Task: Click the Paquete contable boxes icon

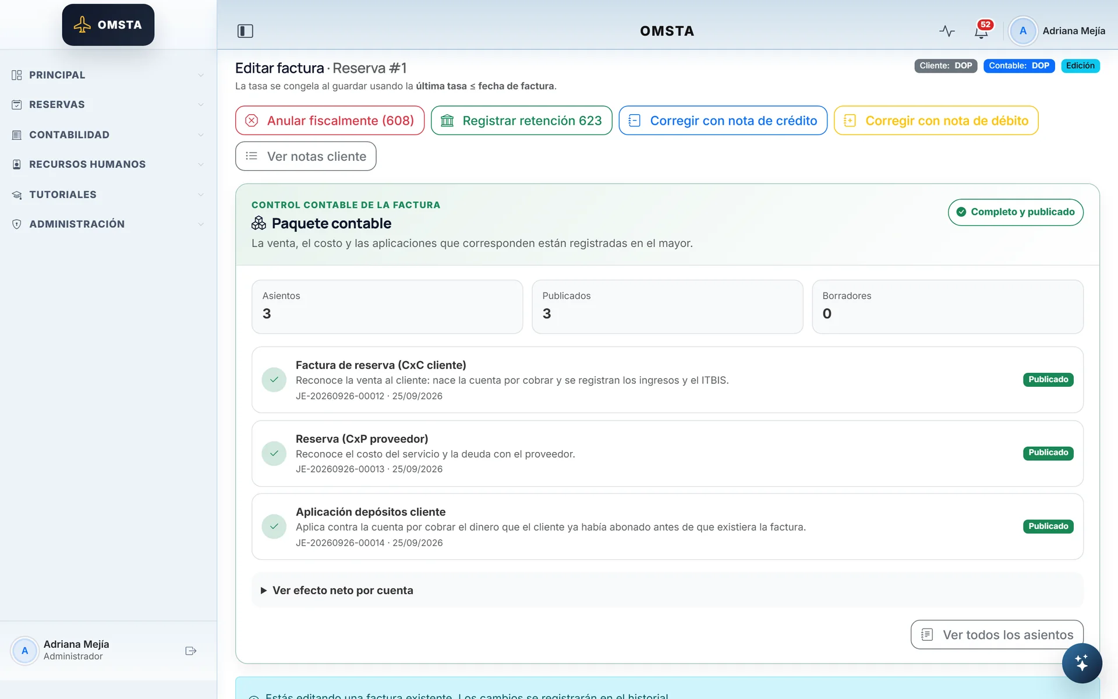Action: coord(259,223)
